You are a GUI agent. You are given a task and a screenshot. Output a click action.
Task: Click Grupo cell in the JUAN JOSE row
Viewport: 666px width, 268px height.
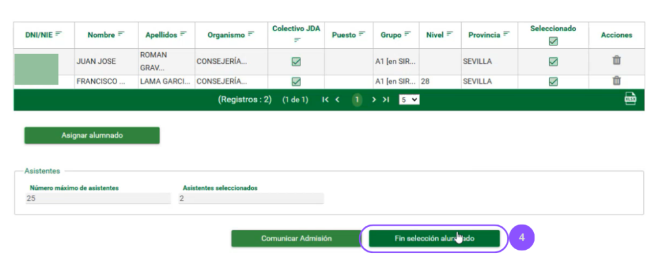click(x=396, y=62)
